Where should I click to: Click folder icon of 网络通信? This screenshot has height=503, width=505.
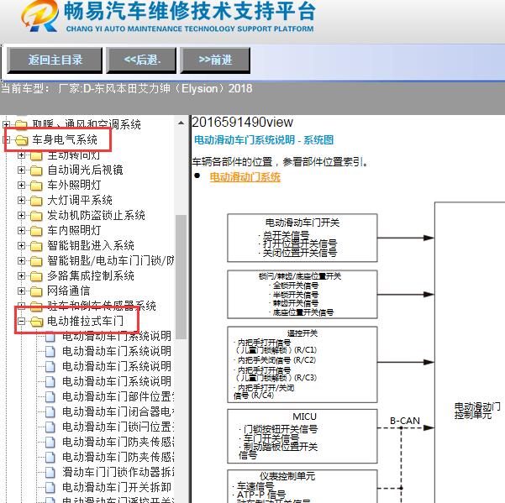click(36, 291)
